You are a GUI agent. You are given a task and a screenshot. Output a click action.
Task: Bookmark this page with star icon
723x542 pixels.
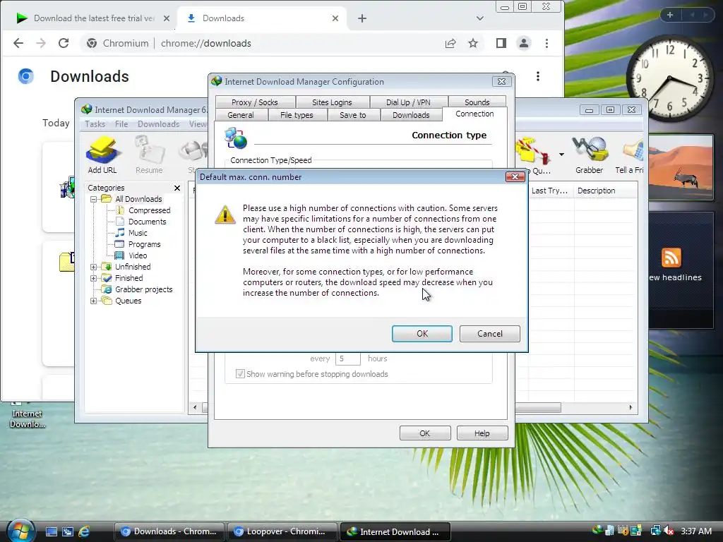(473, 43)
